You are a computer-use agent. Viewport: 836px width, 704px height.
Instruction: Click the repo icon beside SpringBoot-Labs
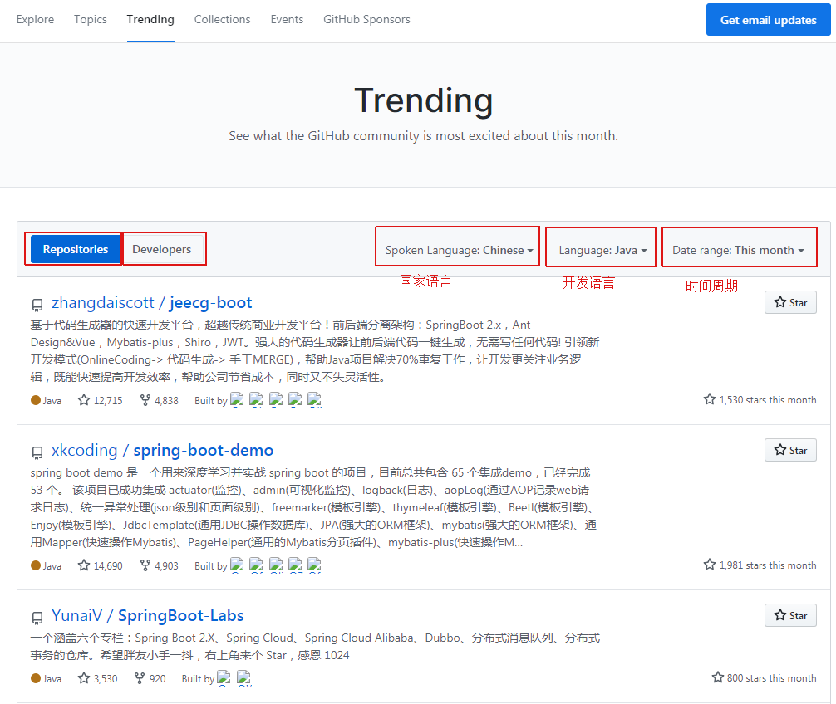37,618
